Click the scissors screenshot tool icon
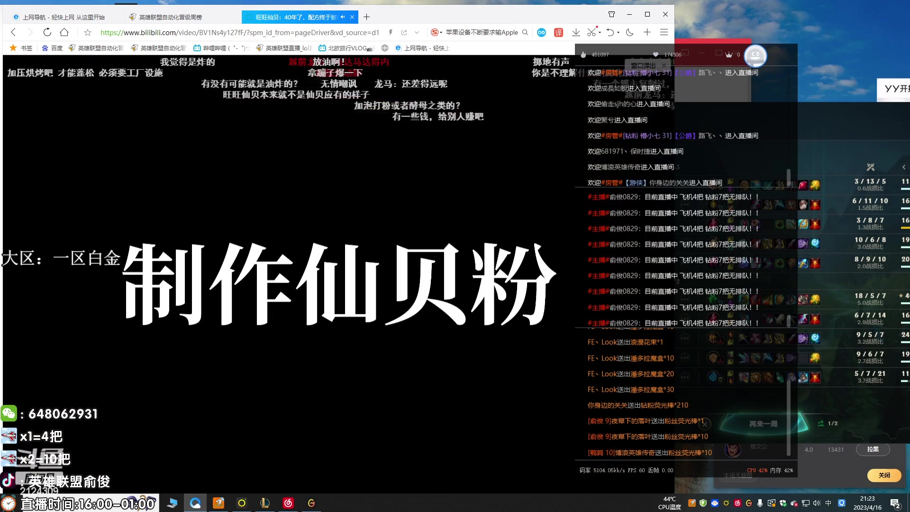910x512 pixels. coord(591,32)
